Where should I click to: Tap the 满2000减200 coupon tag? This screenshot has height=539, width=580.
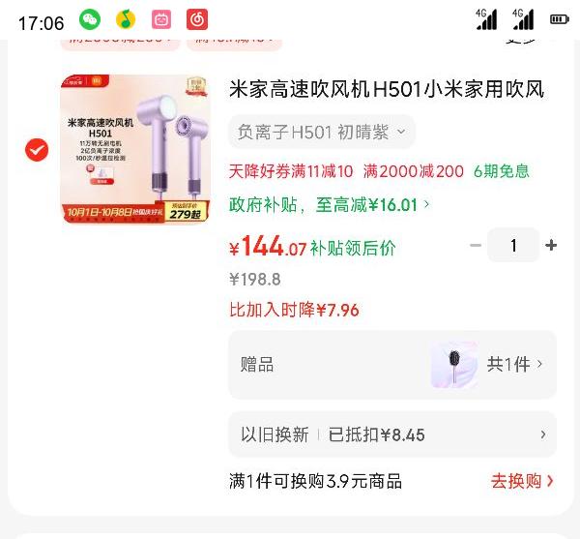pos(413,171)
